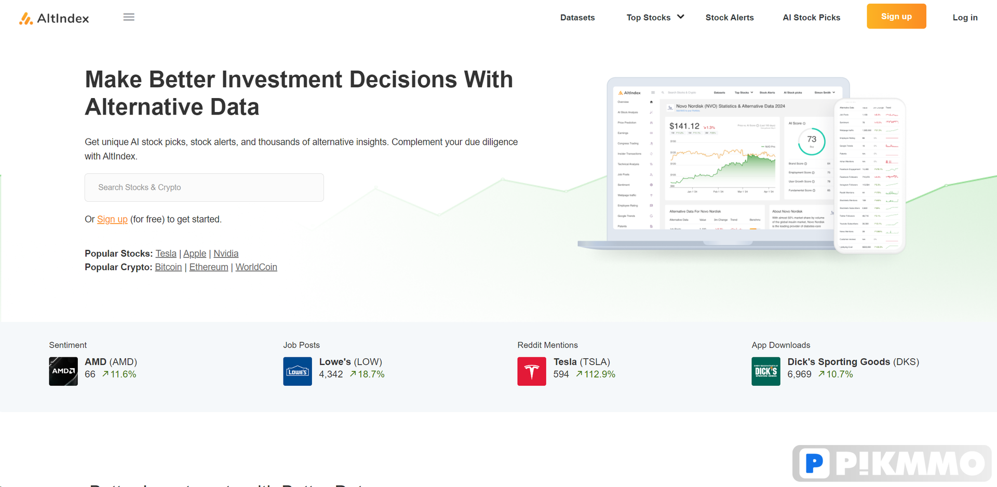Click the Log in link
The width and height of the screenshot is (997, 487).
click(x=965, y=17)
